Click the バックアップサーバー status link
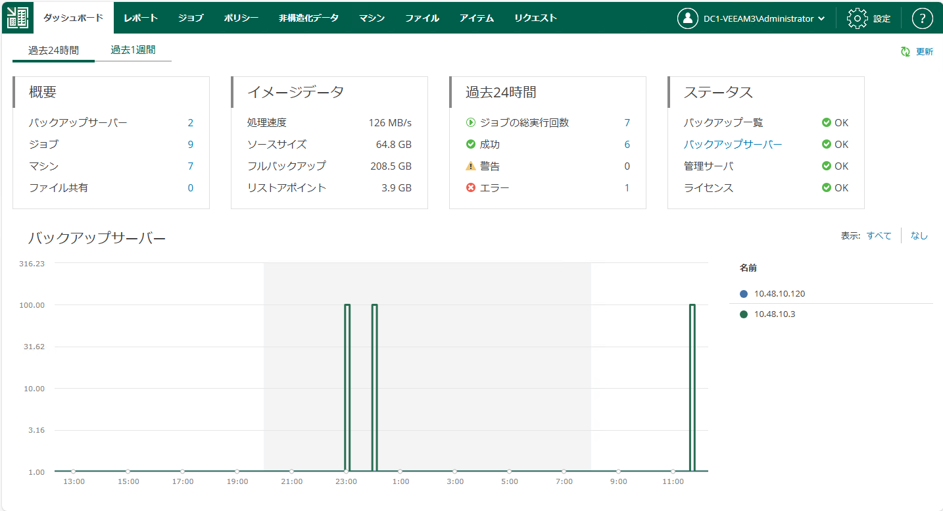This screenshot has height=511, width=943. click(x=733, y=144)
